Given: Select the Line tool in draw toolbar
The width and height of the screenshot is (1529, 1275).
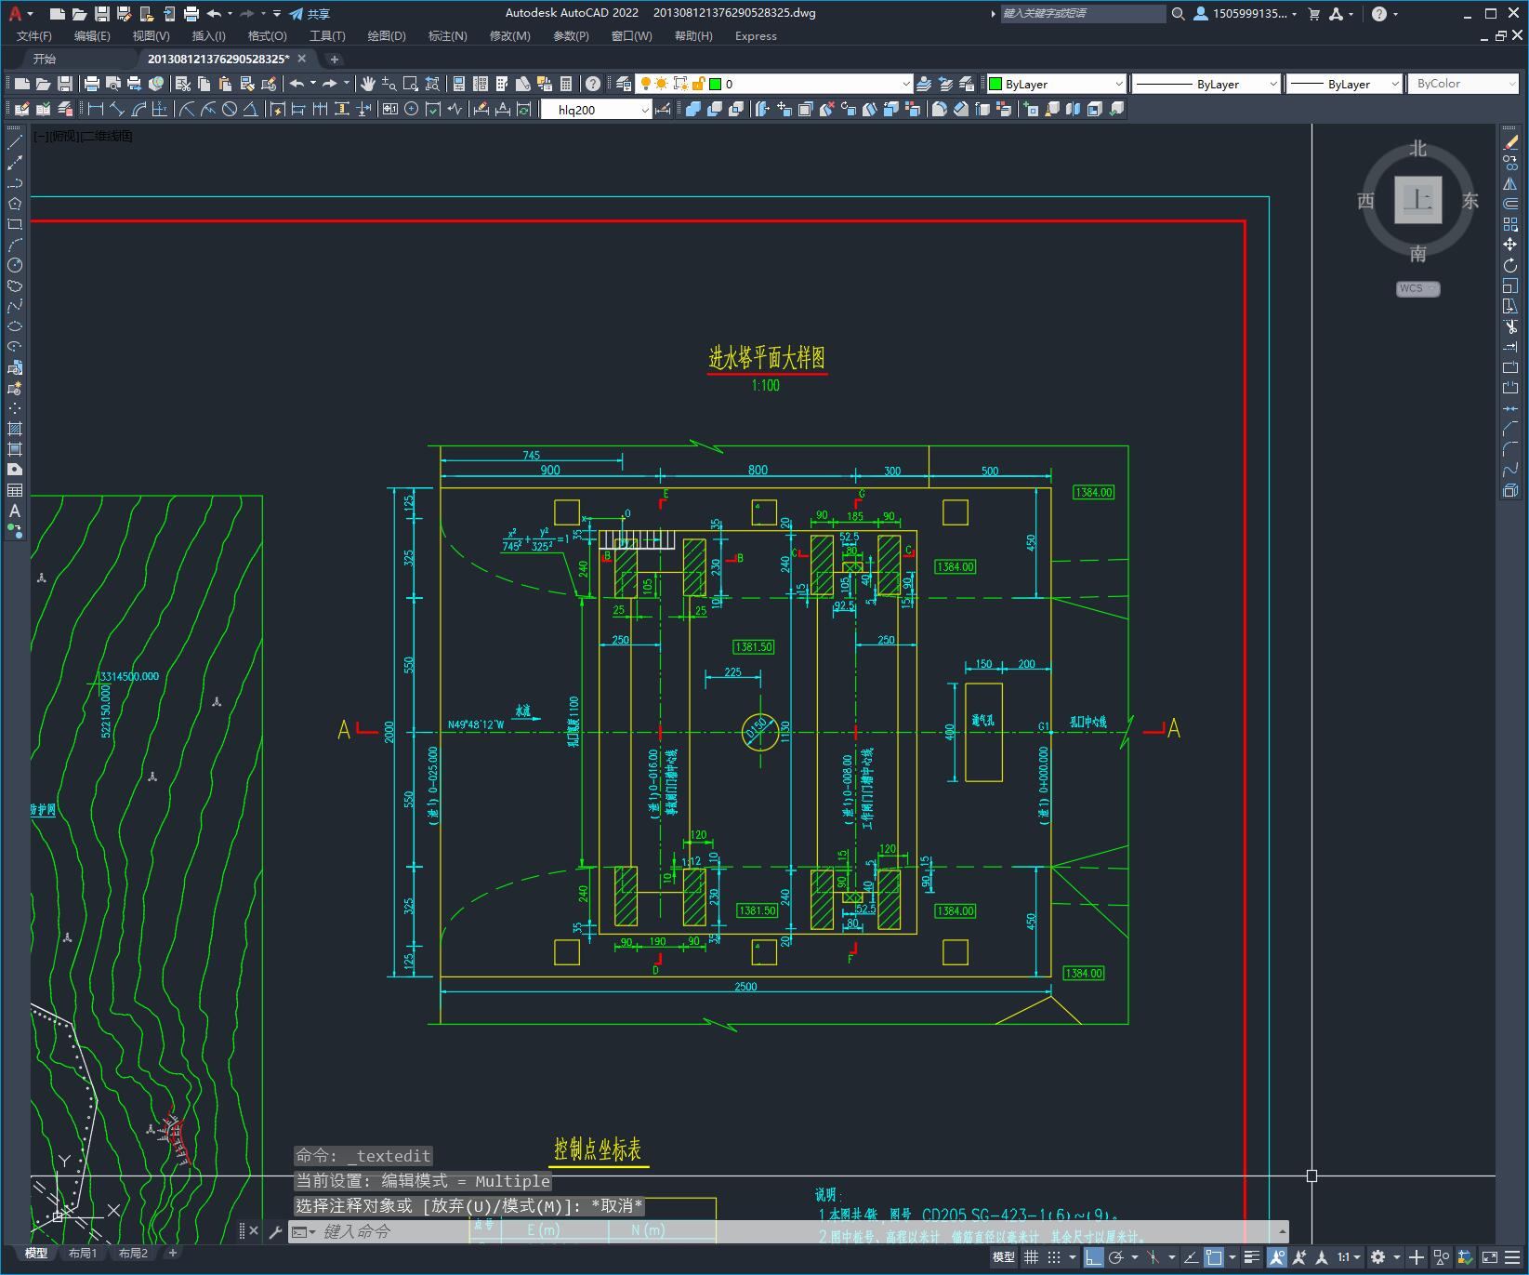Looking at the screenshot, I should (15, 142).
